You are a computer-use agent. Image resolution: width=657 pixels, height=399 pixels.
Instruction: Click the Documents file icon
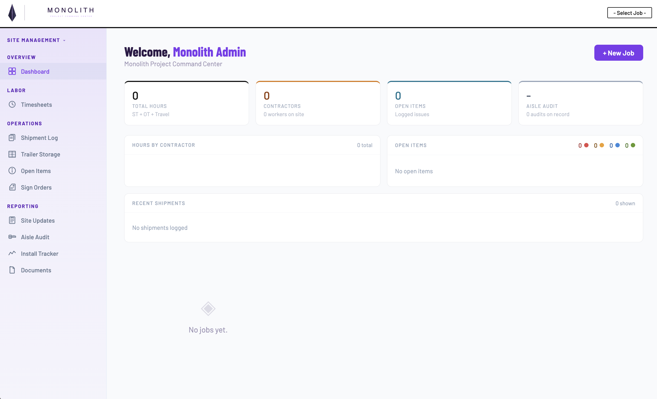tap(12, 270)
